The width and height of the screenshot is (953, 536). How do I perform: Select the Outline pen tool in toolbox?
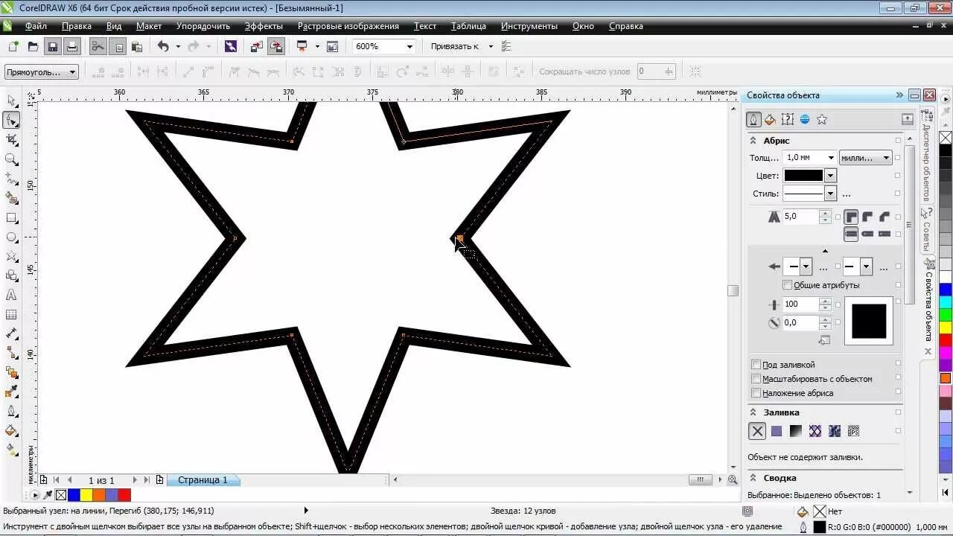[11, 411]
